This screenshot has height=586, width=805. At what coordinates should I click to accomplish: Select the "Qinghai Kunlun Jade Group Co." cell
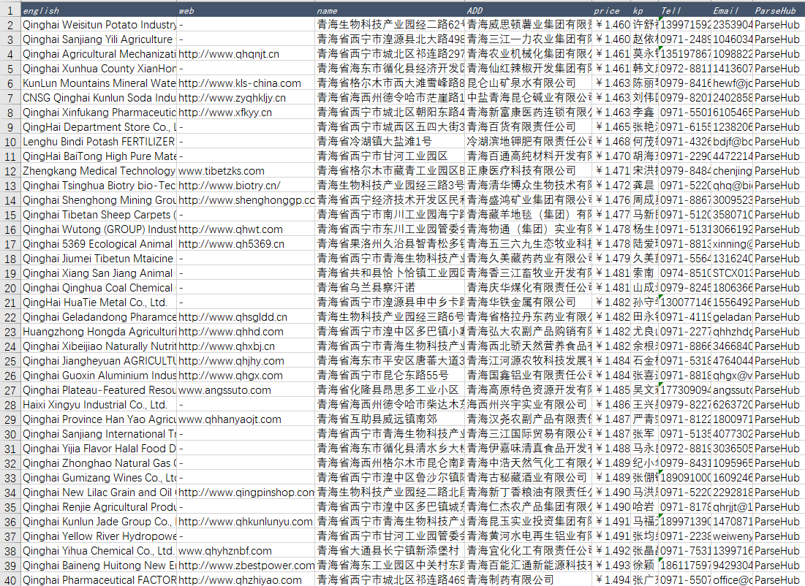(99, 522)
